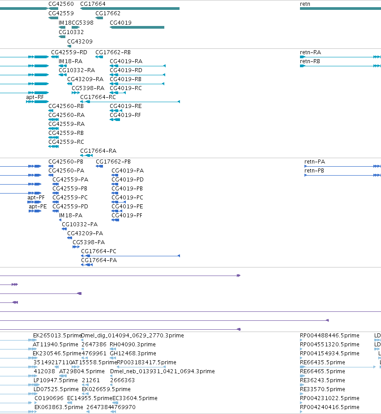Screen dimensions: 381x414
Task: Click protein retn-PB label
Action: (x=314, y=171)
